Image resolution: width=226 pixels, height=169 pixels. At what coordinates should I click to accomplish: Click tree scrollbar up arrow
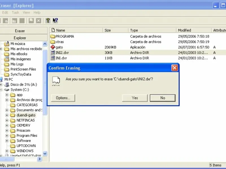[x=45, y=44]
